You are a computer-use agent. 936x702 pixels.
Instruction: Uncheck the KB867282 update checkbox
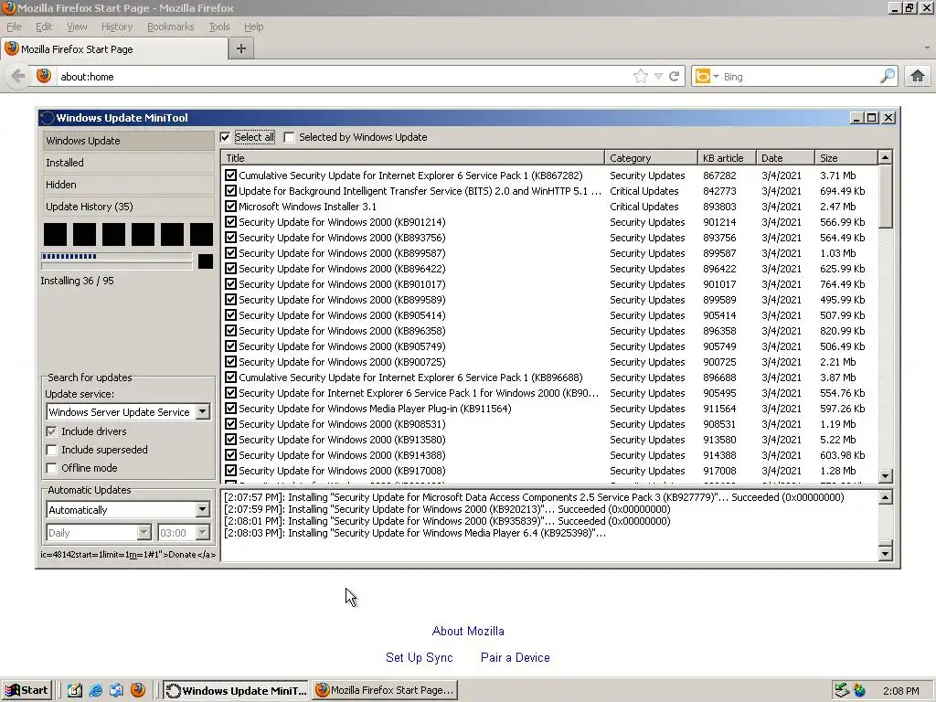tap(230, 175)
